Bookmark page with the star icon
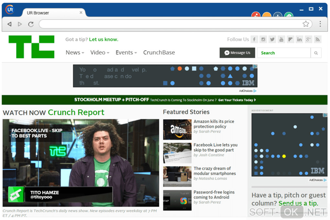Screen dimensions: 330x220 pyautogui.click(x=306, y=24)
